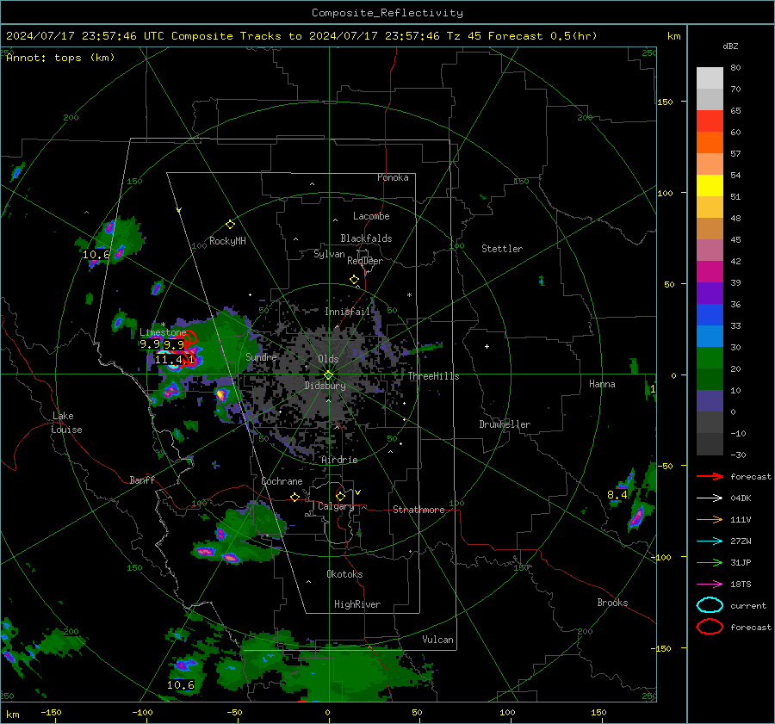Select the Drumheller town label
Image resolution: width=775 pixels, height=724 pixels.
tap(505, 424)
